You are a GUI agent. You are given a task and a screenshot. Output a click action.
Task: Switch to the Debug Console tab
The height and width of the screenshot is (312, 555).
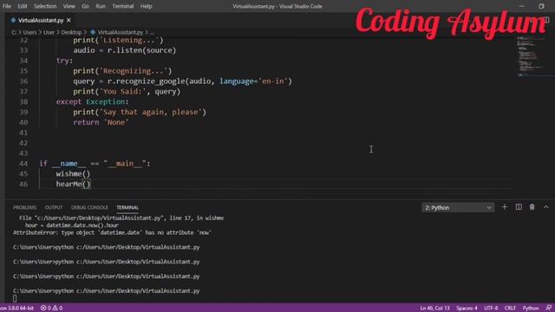click(89, 207)
